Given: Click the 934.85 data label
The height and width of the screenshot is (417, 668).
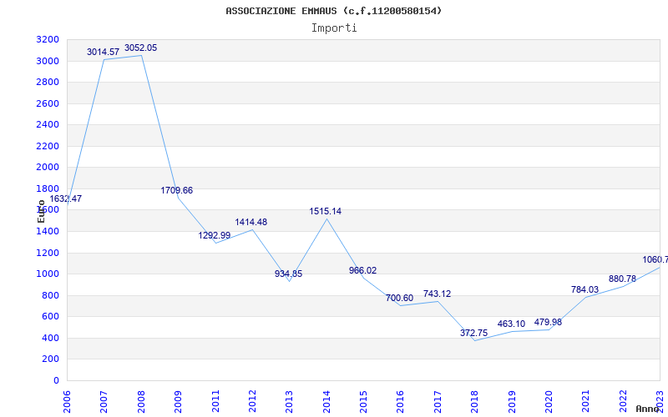Looking at the screenshot, I should 288,274.
